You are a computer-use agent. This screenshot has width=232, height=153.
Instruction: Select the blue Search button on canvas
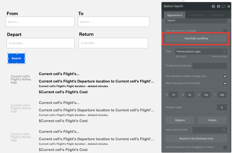point(16,58)
